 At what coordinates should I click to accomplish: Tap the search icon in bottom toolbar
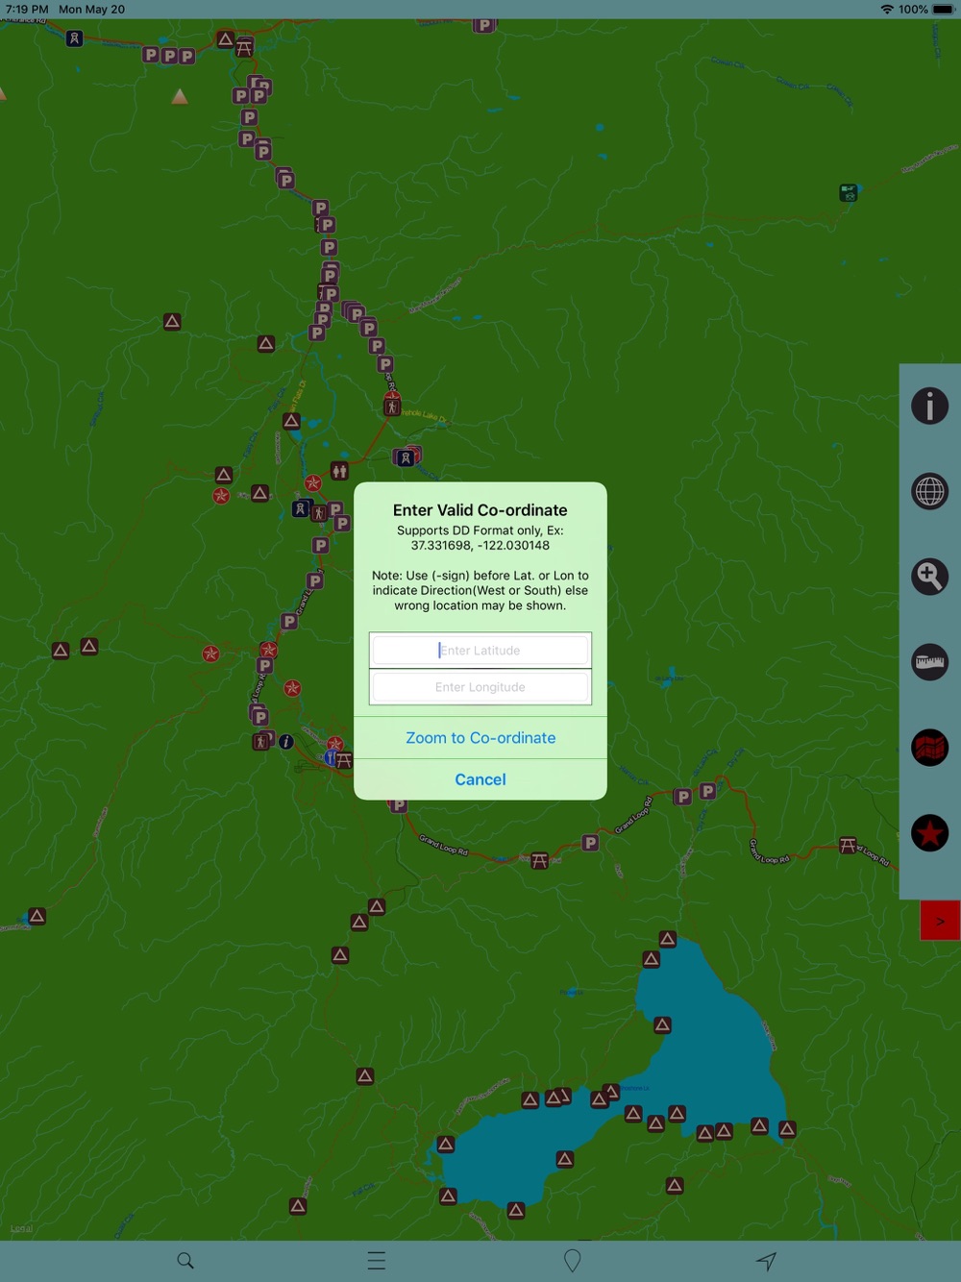point(185,1261)
